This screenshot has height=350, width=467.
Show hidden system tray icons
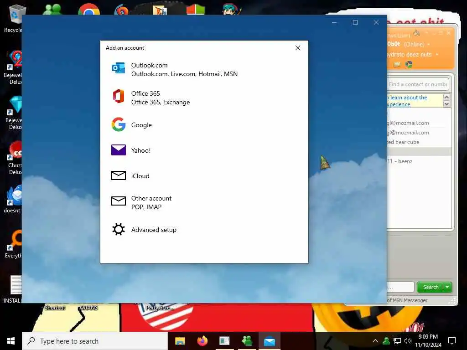(375, 341)
